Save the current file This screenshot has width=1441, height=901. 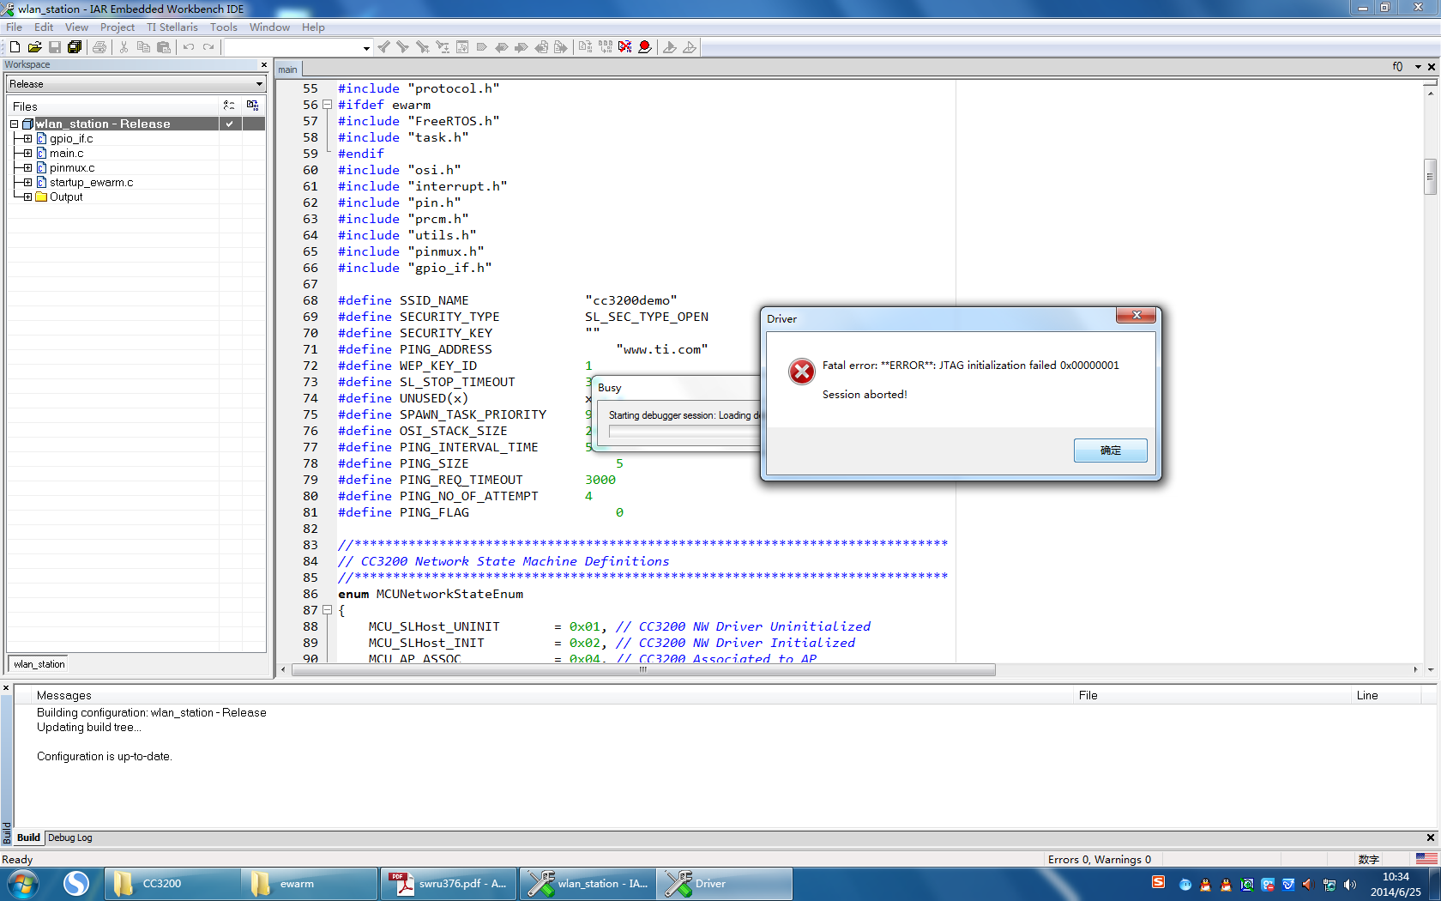[55, 47]
